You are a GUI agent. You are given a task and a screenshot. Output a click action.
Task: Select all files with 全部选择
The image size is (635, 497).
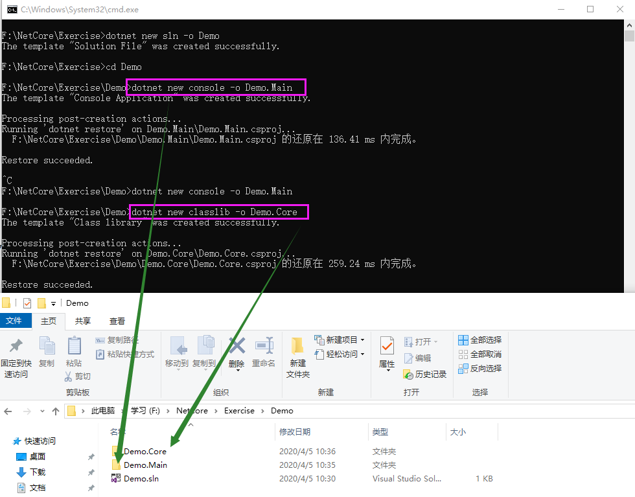coord(479,340)
